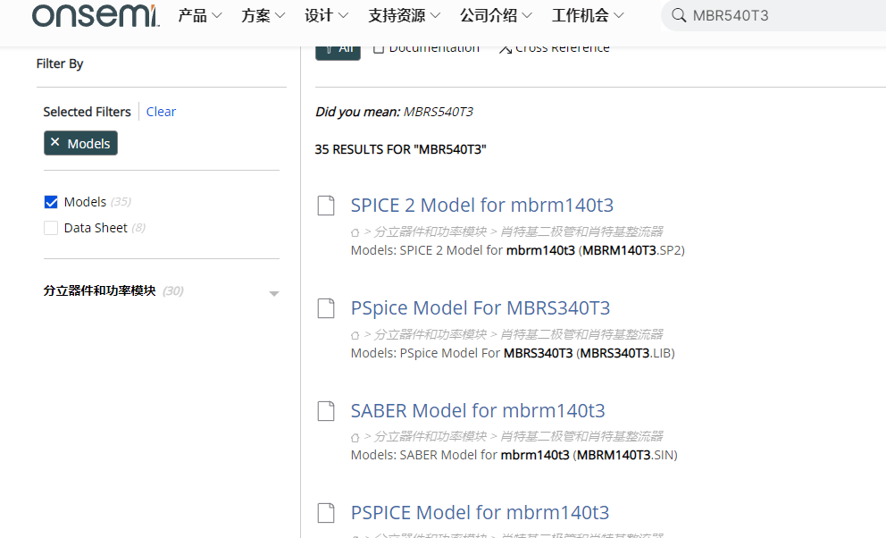886x538 pixels.
Task: Click home icon under SPICE 2 Model result
Action: click(355, 232)
